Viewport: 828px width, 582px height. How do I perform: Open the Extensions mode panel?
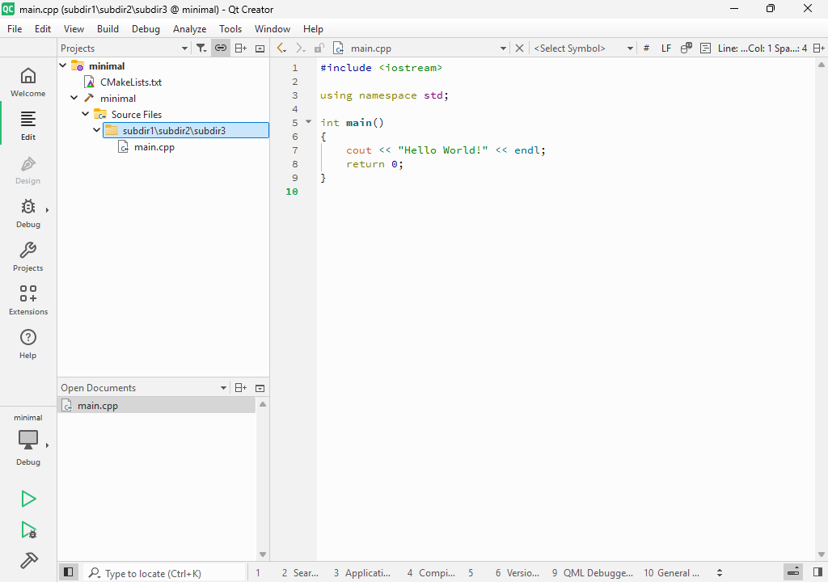click(x=27, y=299)
